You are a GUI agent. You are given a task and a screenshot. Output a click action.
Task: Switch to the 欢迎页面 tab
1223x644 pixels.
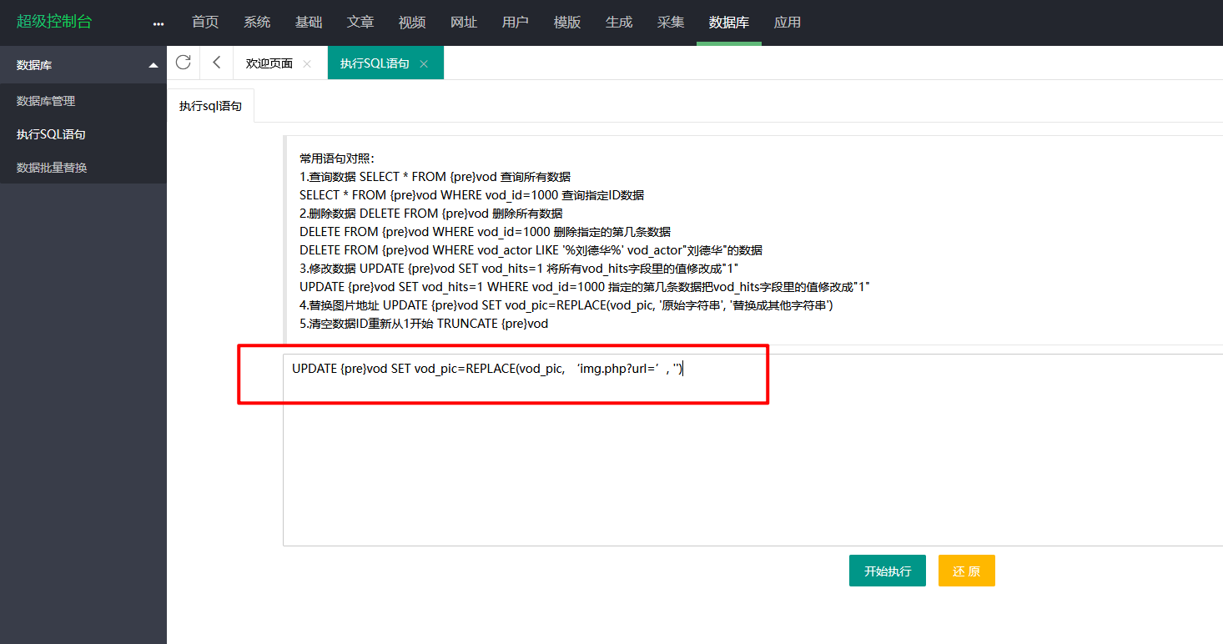tap(269, 63)
